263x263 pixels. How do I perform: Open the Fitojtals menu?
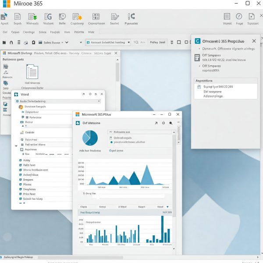click(55, 32)
